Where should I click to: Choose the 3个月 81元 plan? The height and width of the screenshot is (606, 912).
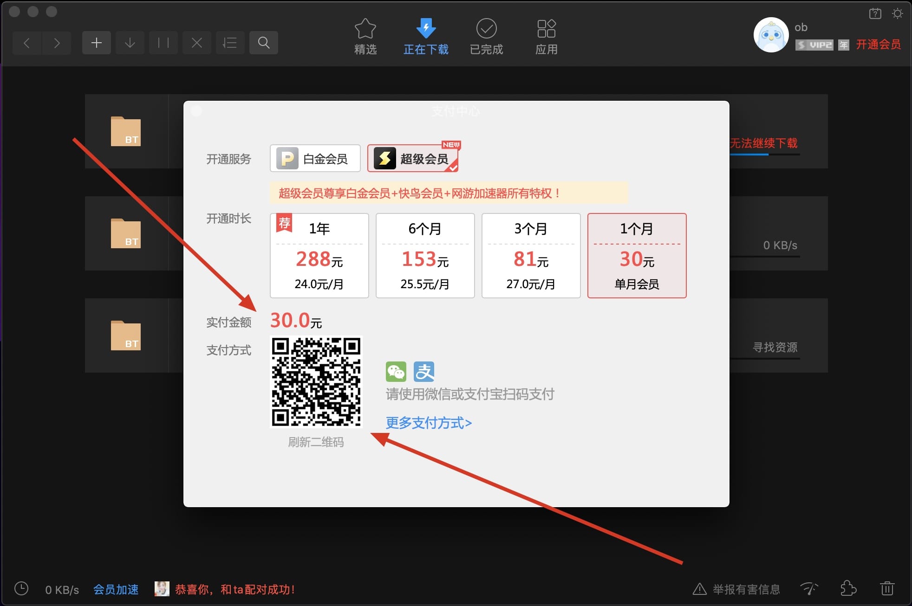(531, 256)
